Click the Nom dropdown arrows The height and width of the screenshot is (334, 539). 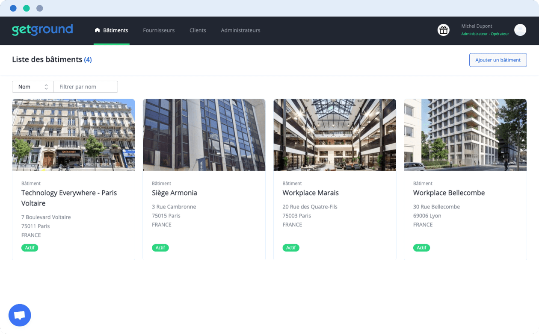pyautogui.click(x=46, y=87)
